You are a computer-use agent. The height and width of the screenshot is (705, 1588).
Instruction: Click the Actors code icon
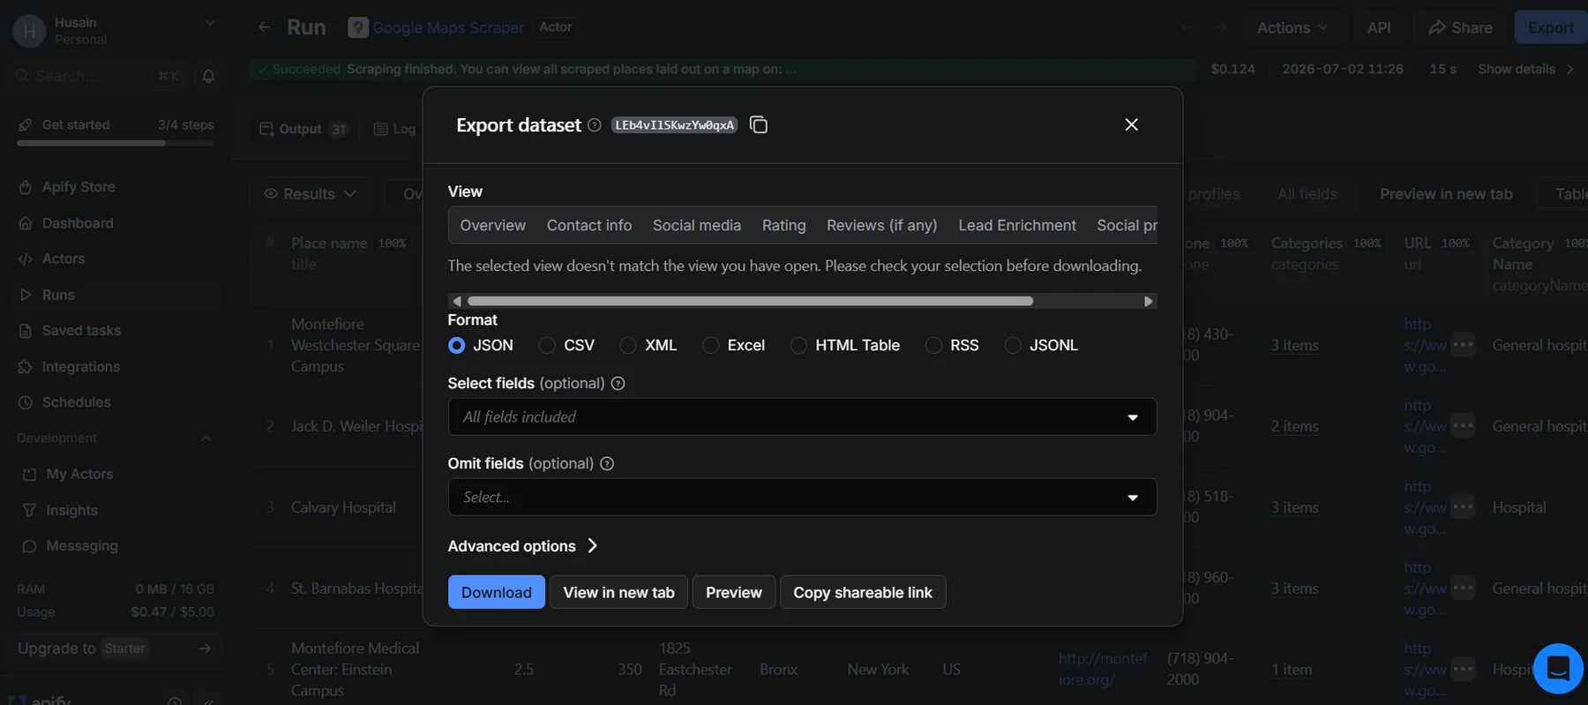point(25,259)
